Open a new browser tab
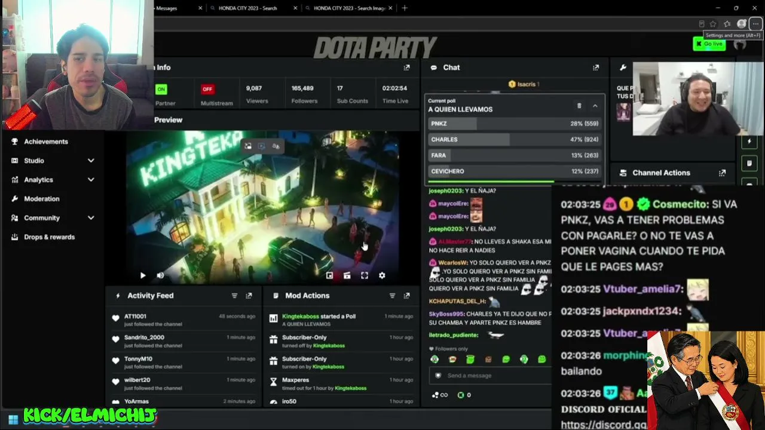 [x=405, y=8]
